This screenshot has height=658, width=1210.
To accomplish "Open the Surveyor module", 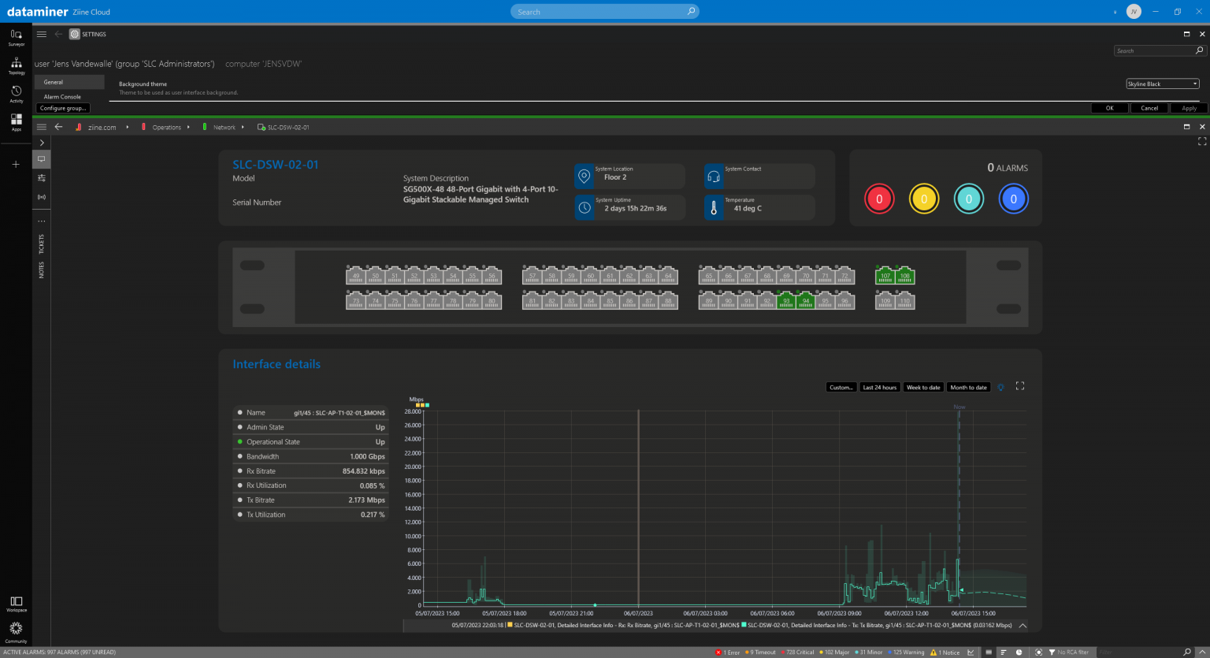I will (x=16, y=37).
